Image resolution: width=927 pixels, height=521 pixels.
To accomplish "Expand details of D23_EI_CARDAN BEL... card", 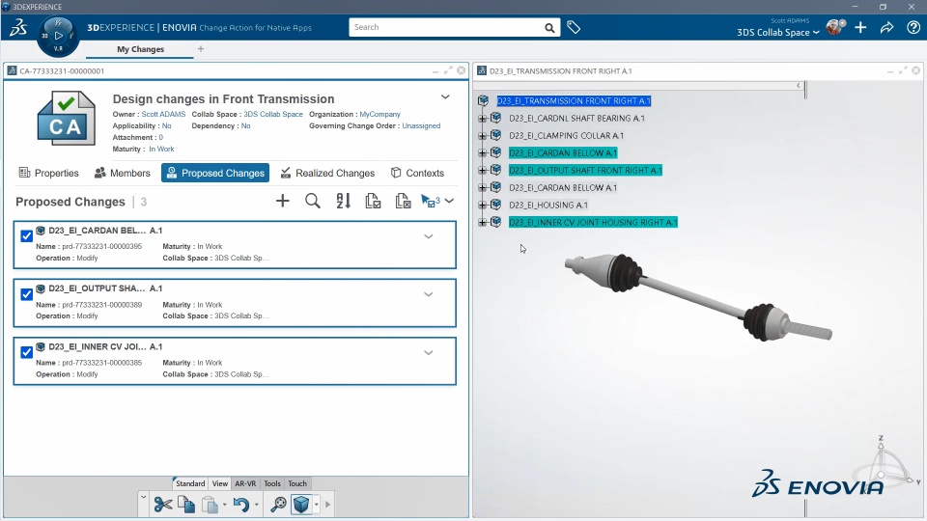I will [x=429, y=236].
